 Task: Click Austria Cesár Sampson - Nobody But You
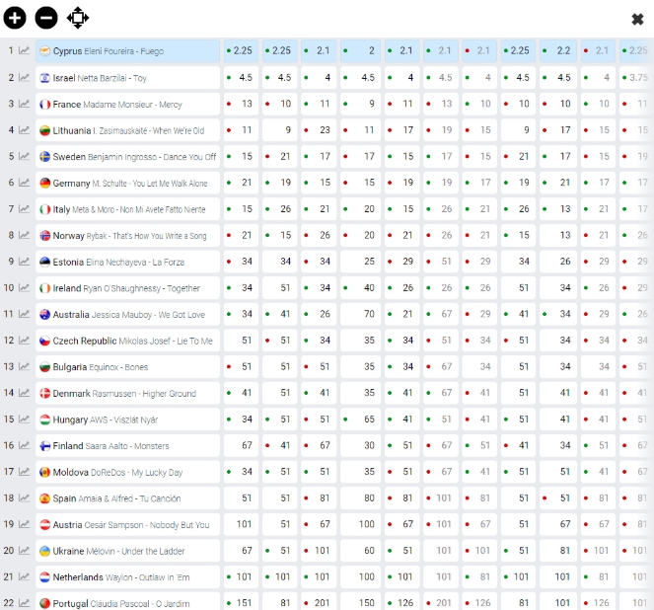click(127, 524)
